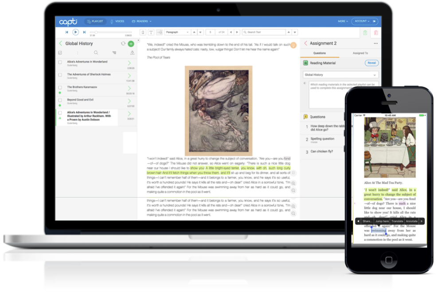Expand the Arthur Rackham illustrated Alice chevron

pos(129,113)
